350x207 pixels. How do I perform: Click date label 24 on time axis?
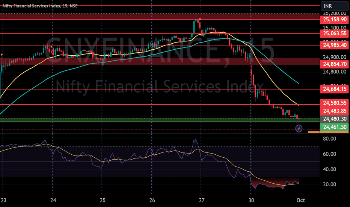point(53,200)
